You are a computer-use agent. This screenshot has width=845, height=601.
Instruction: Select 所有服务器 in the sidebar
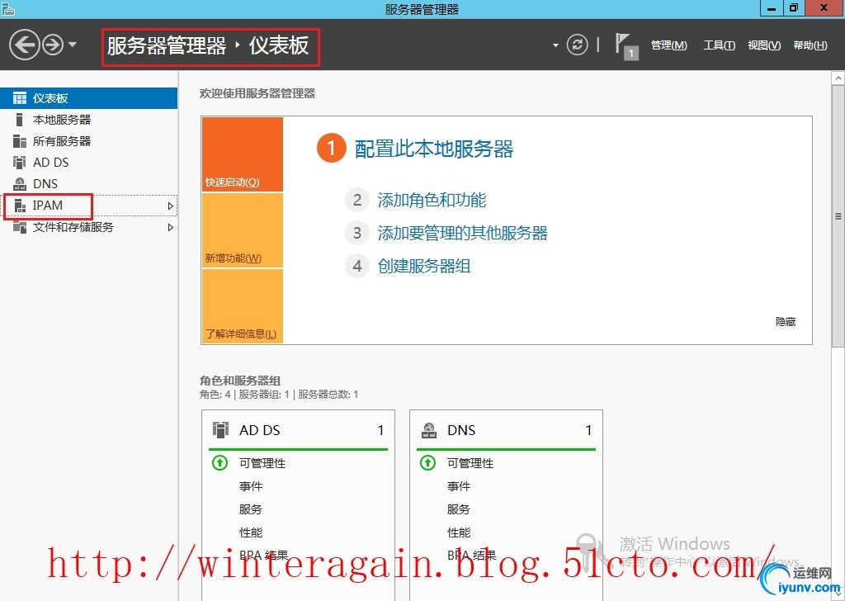pos(88,141)
